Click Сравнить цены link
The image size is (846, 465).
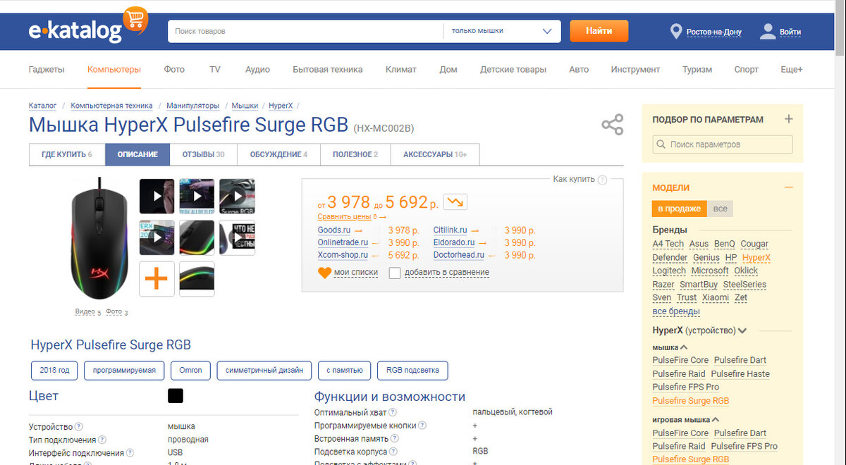coord(343,217)
